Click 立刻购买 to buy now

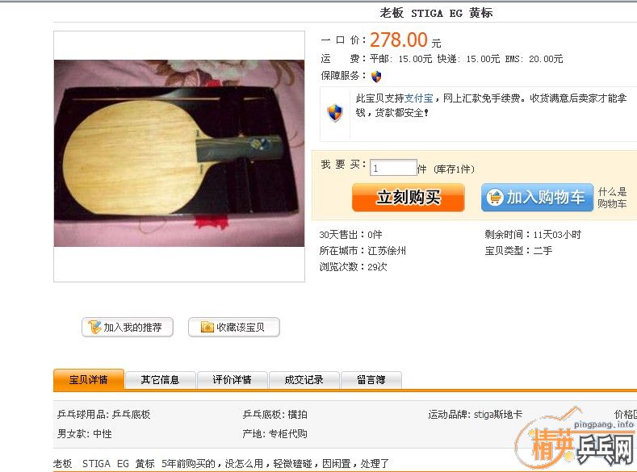[409, 197]
